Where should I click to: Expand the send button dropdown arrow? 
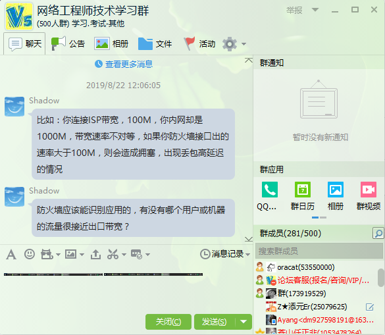(x=244, y=322)
